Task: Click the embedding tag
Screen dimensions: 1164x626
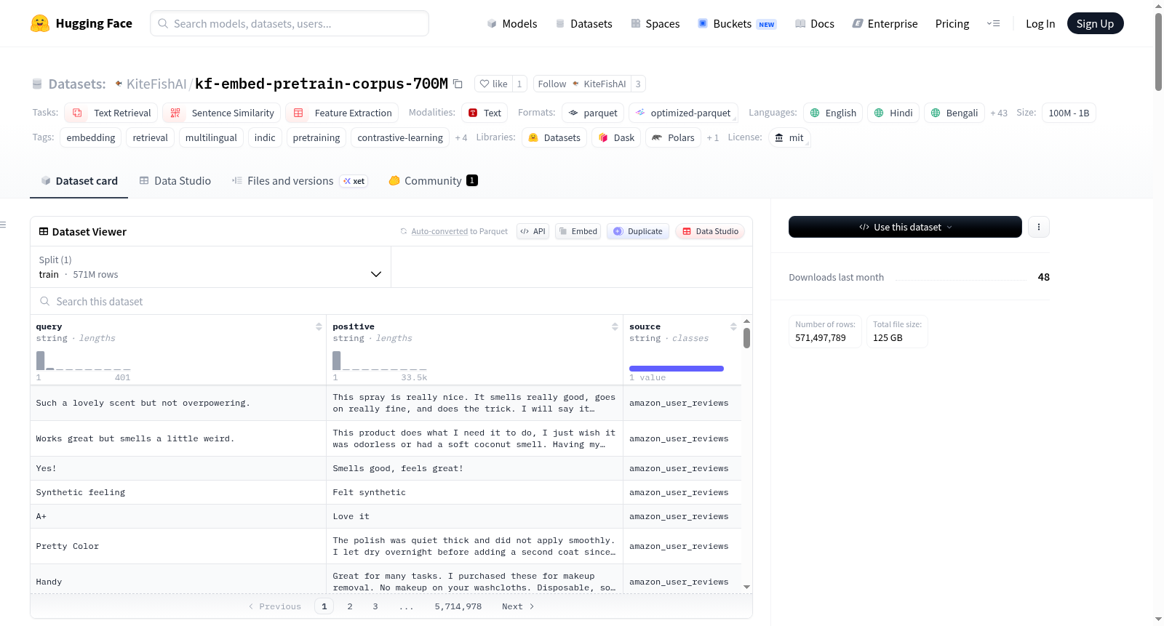Action: coord(91,137)
